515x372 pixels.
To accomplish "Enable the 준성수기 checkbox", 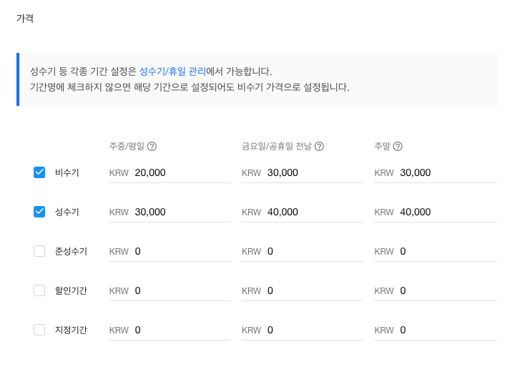I will tap(39, 251).
